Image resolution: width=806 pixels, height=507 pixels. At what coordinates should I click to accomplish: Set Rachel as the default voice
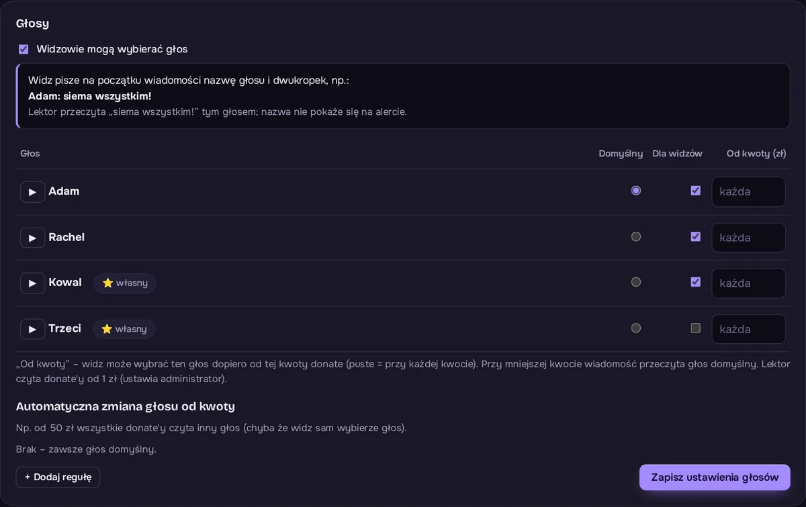(636, 236)
